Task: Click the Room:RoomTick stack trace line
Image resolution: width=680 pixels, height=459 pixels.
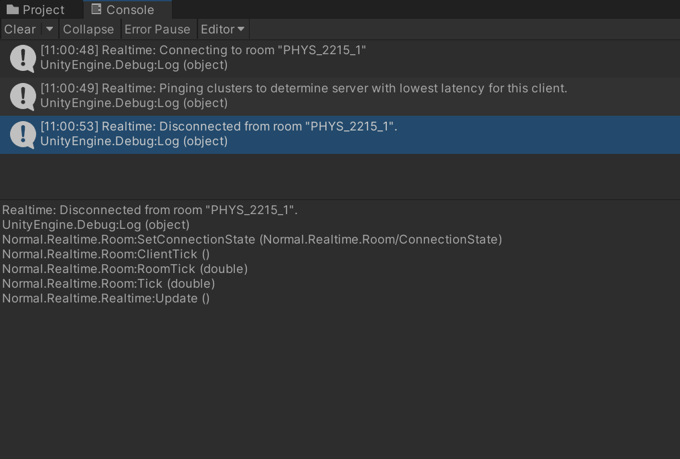Action: tap(124, 269)
